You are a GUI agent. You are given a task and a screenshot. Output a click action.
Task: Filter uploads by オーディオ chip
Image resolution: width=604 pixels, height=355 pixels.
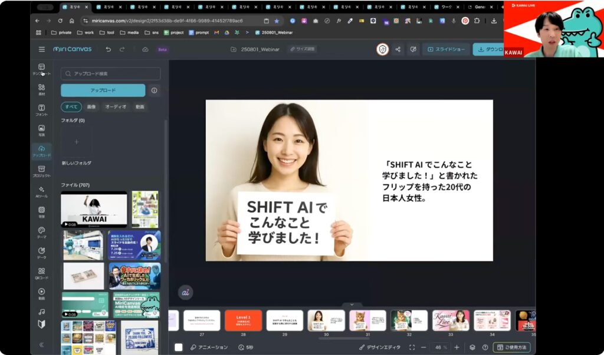[x=116, y=107]
